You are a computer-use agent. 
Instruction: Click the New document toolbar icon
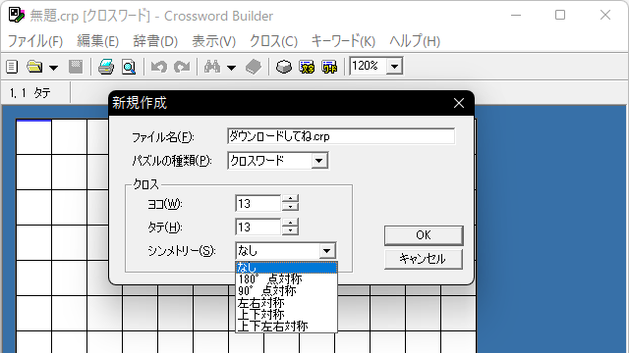pyautogui.click(x=12, y=67)
